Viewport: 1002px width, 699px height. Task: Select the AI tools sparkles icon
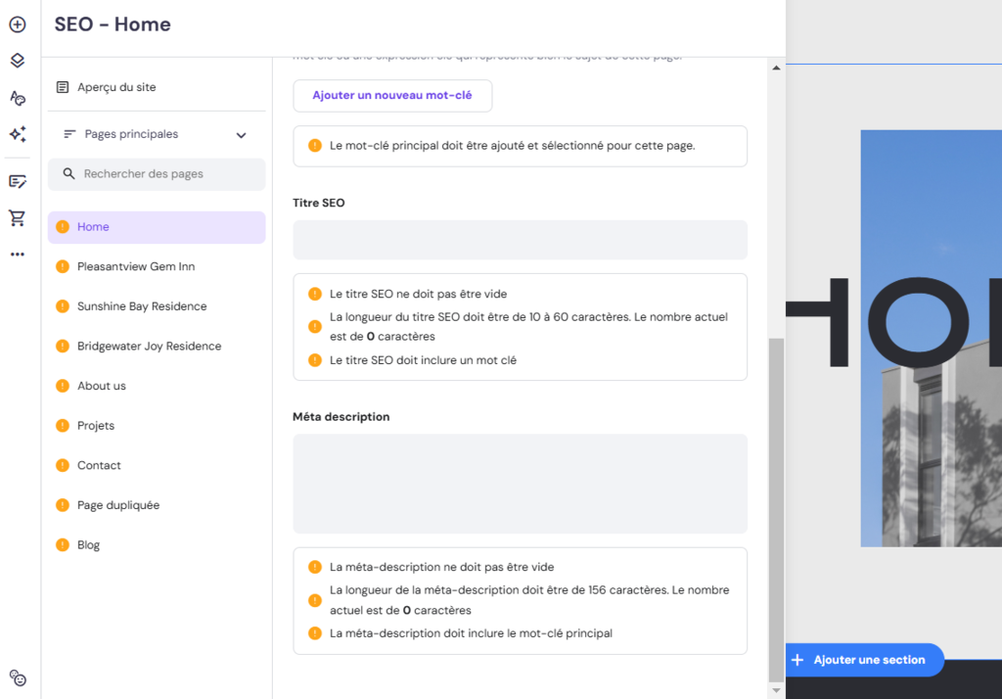point(17,134)
